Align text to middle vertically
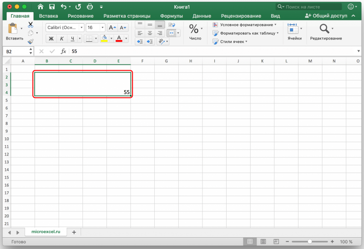Screen dimensions: 364x249 150,24
